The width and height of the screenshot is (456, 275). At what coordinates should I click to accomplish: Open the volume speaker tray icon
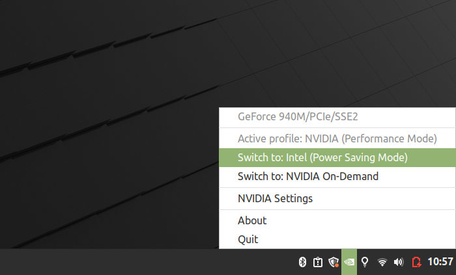click(x=399, y=262)
